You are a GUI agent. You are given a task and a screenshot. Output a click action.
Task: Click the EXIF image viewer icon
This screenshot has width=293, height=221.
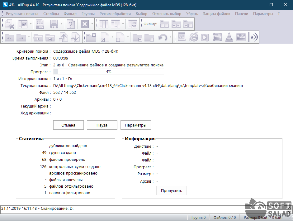(241, 37)
